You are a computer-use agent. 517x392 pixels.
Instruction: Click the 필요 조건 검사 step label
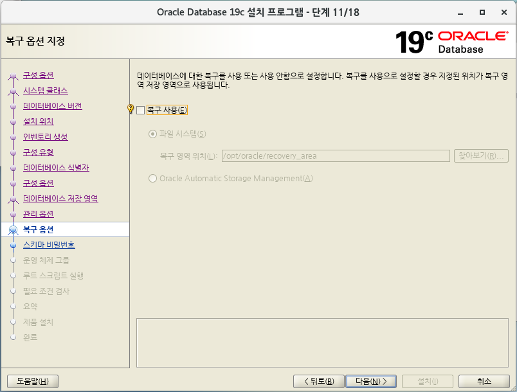46,291
